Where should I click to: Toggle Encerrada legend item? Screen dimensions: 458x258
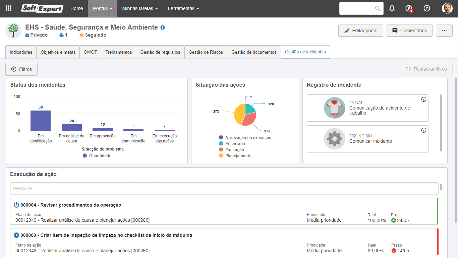pyautogui.click(x=232, y=144)
